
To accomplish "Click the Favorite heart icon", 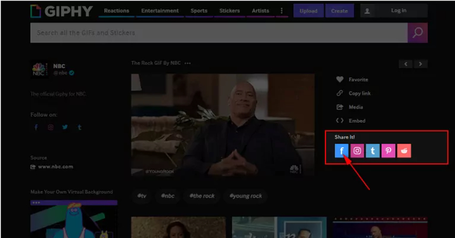I will (340, 79).
